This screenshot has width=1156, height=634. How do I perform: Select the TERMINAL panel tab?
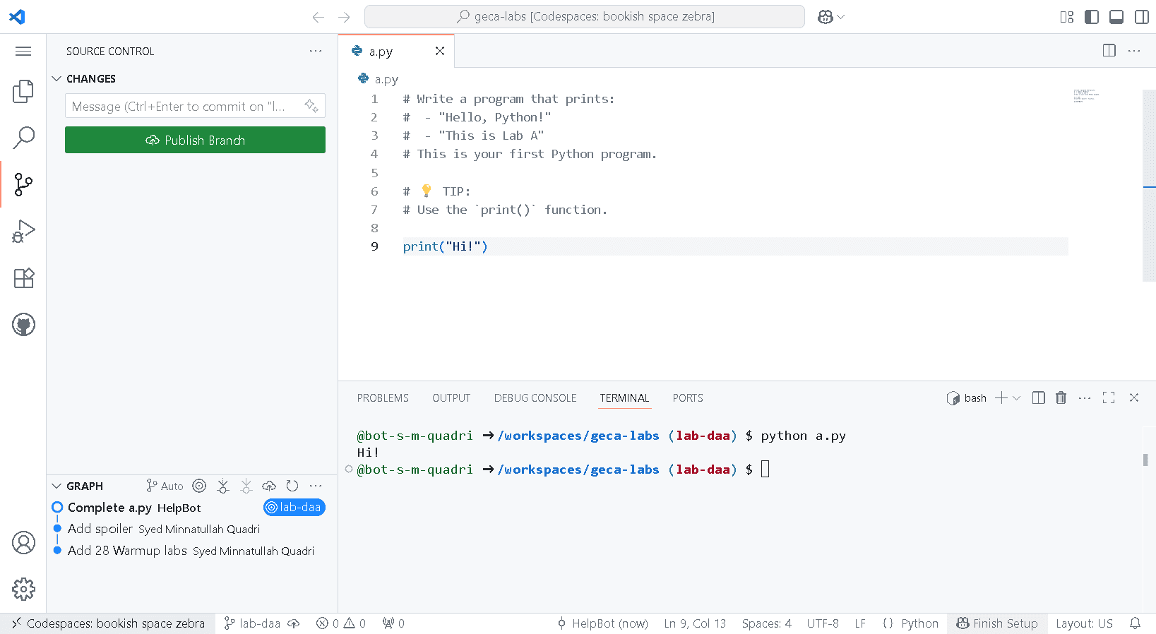click(624, 398)
